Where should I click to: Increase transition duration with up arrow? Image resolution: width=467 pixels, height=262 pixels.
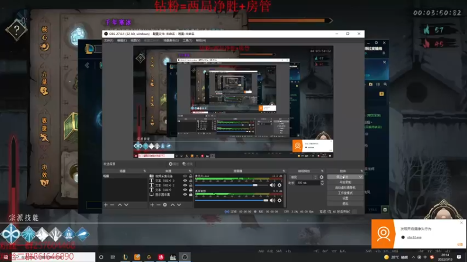click(x=322, y=182)
